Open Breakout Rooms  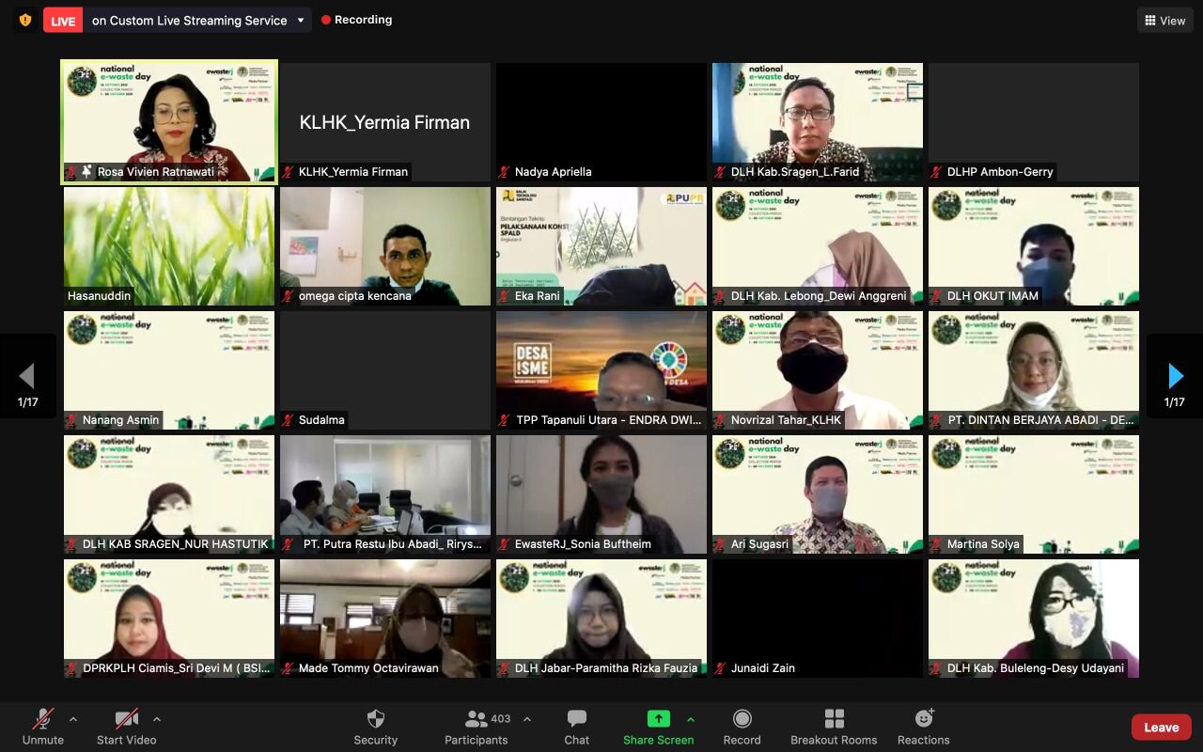click(x=833, y=726)
